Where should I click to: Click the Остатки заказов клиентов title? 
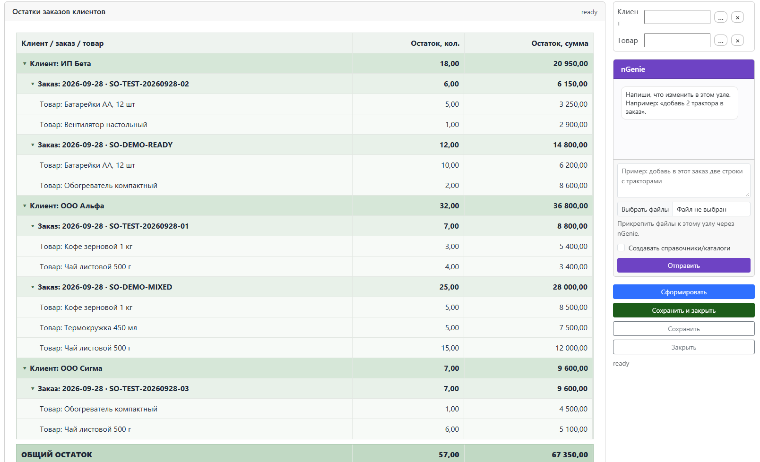click(x=59, y=12)
